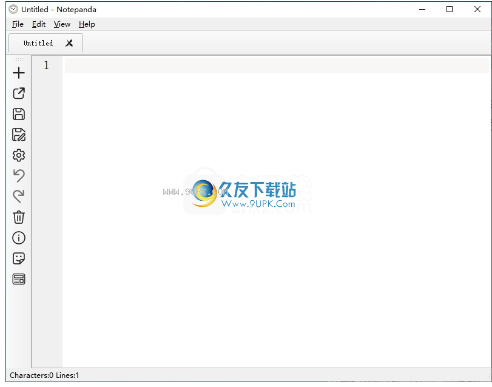Click the Characters:0 Lines:1 status text
Screen dimensions: 492x387
[44, 375]
